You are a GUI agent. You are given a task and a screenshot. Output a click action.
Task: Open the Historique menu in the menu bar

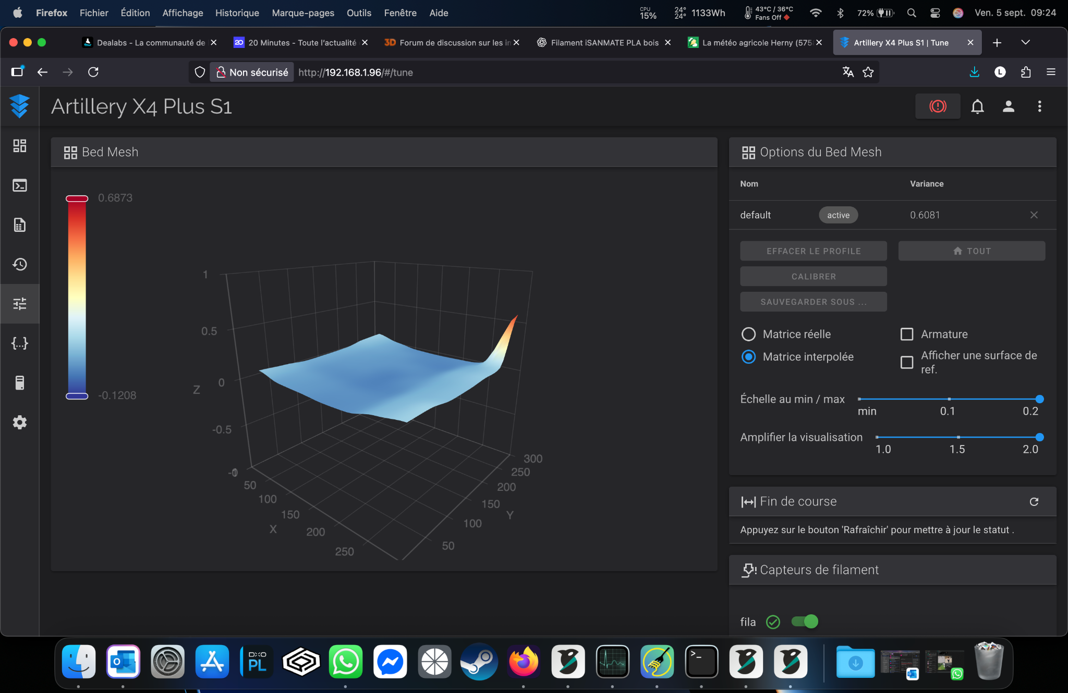tap(237, 13)
